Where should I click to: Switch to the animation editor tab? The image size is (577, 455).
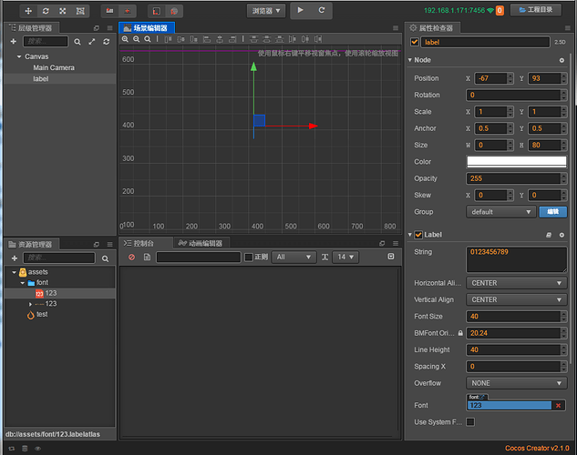pyautogui.click(x=201, y=243)
